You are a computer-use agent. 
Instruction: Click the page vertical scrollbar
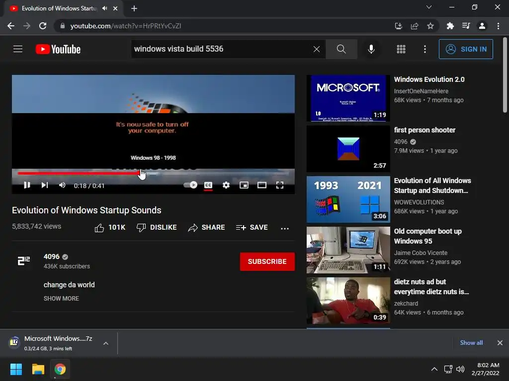click(505, 75)
